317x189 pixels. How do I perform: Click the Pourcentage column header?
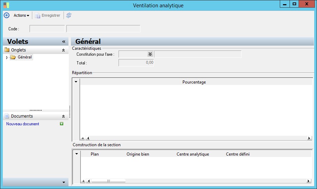[194, 82]
